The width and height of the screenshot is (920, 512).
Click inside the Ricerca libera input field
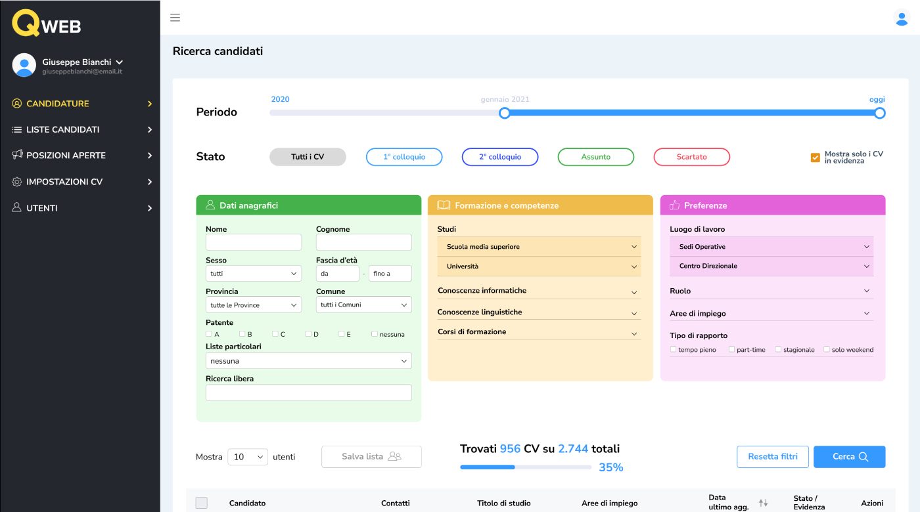[308, 392]
